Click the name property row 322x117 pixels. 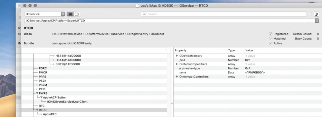click(x=248, y=72)
